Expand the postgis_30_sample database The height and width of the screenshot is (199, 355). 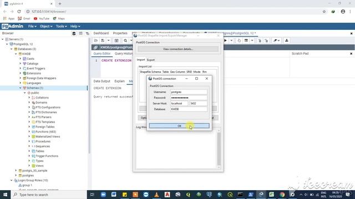16,171
